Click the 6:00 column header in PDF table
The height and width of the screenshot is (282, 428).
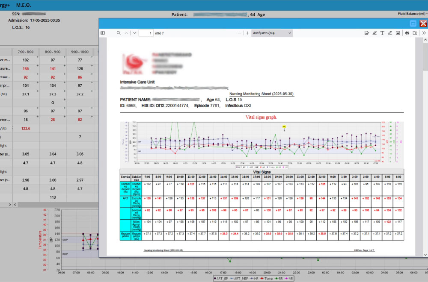(x=398, y=177)
